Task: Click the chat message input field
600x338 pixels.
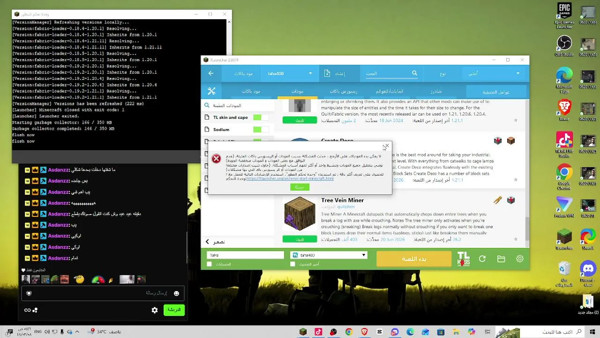Action: [x=103, y=293]
